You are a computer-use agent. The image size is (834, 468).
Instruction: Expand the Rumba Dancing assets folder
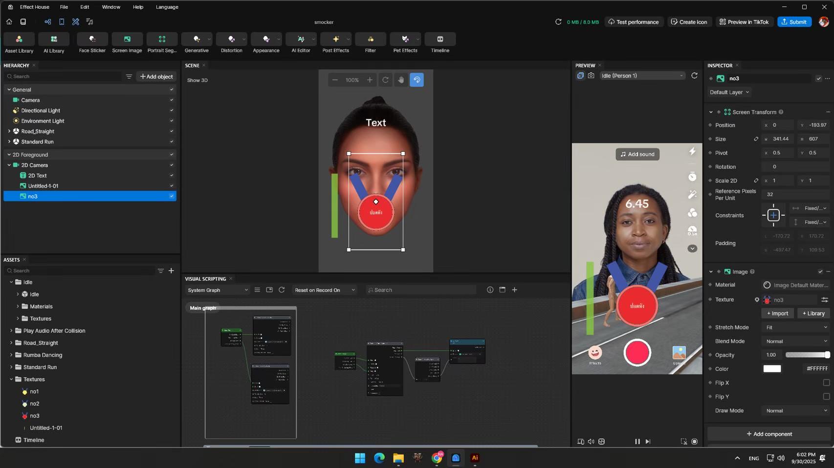(x=11, y=355)
